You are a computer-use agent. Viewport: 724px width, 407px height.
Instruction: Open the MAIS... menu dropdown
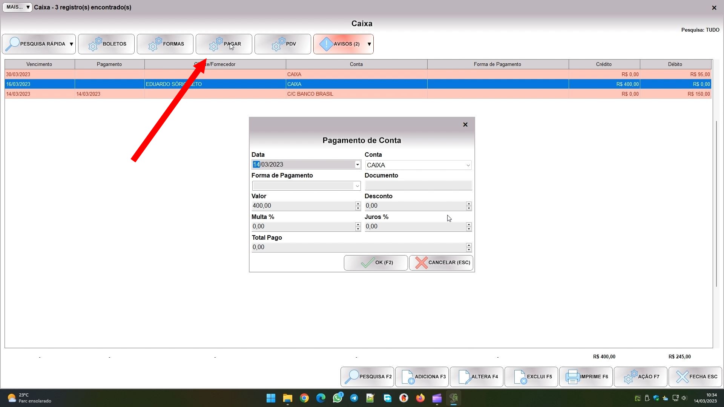pyautogui.click(x=17, y=7)
